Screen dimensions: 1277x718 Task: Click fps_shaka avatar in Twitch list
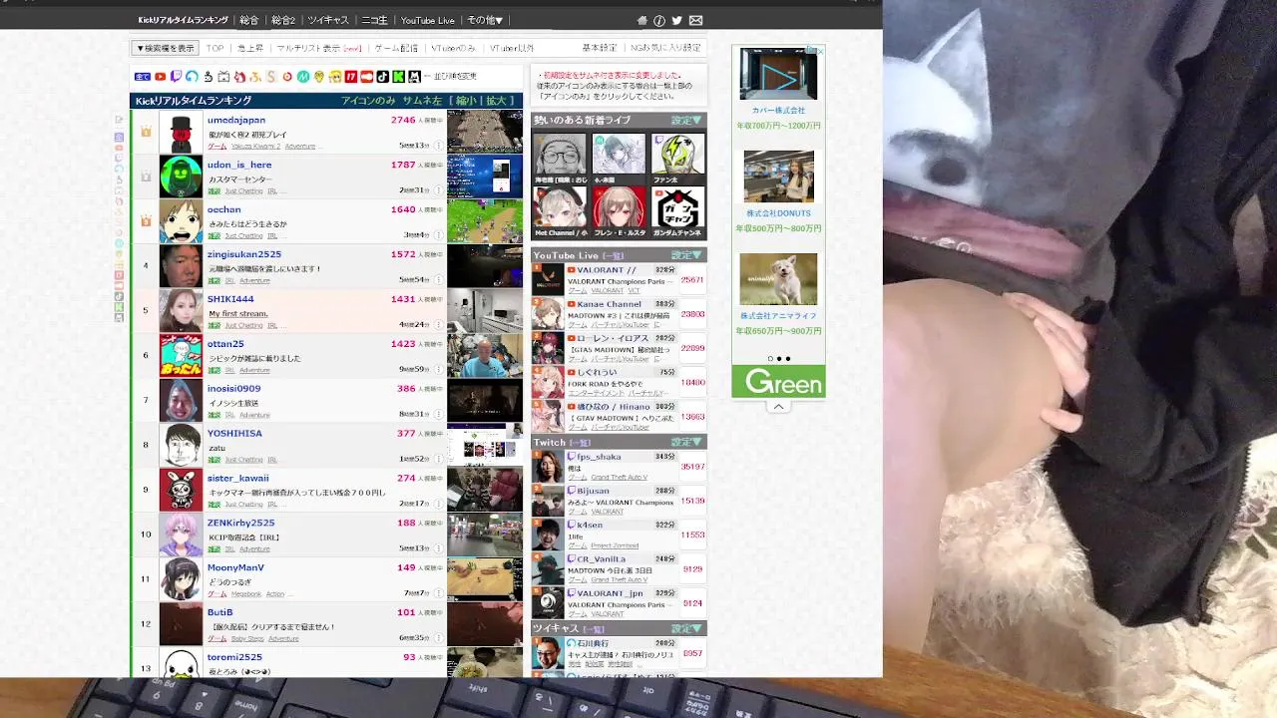548,467
